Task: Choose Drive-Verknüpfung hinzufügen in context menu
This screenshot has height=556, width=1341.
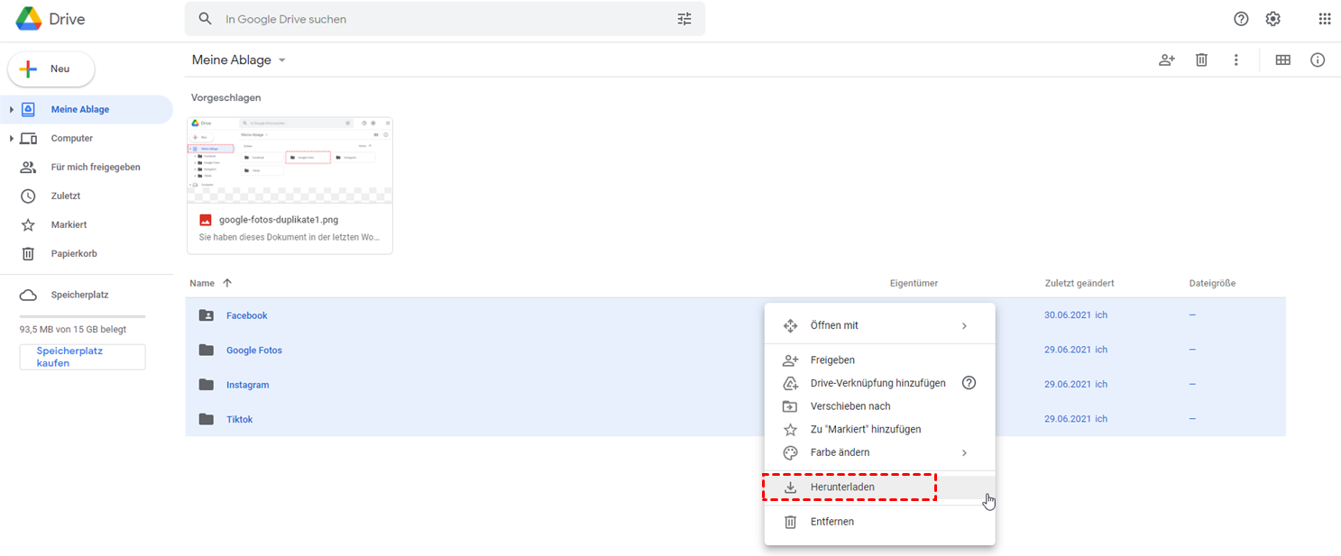Action: (x=879, y=383)
